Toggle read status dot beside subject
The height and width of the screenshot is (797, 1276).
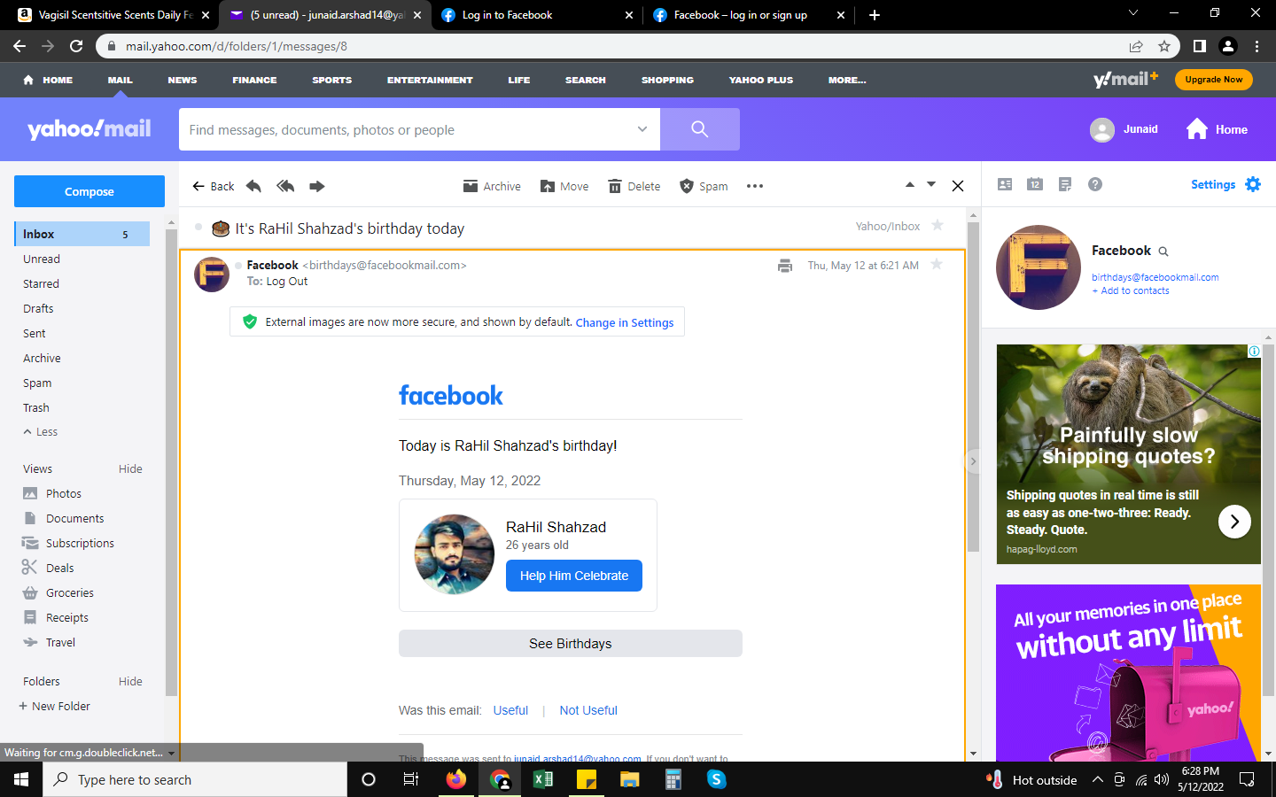[x=198, y=228]
